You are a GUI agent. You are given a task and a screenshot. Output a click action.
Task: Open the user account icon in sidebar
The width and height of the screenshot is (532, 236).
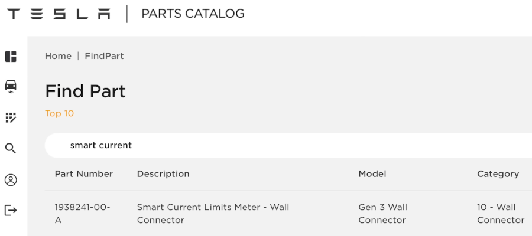[11, 180]
